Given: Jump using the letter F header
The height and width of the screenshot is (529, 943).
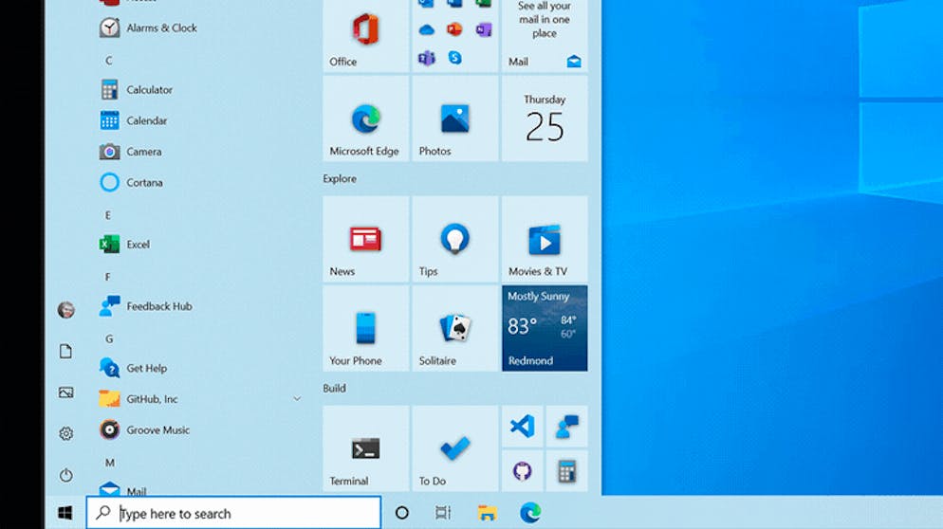Looking at the screenshot, I should [108, 277].
